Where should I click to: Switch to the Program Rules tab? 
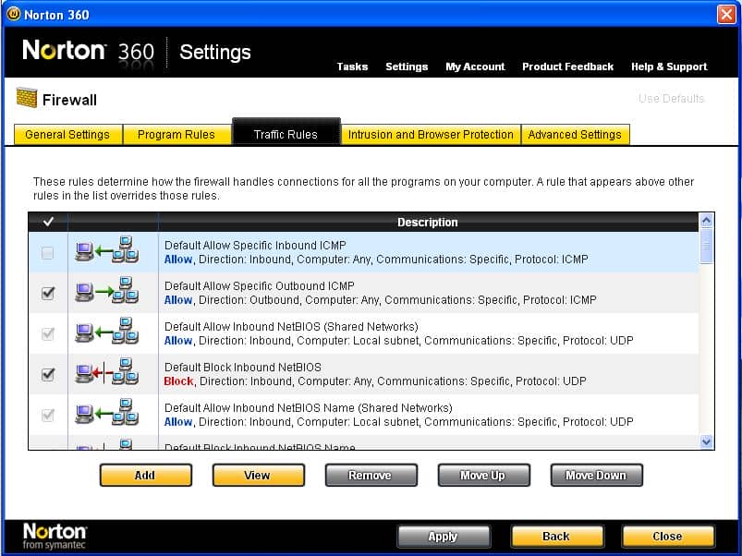click(x=176, y=135)
